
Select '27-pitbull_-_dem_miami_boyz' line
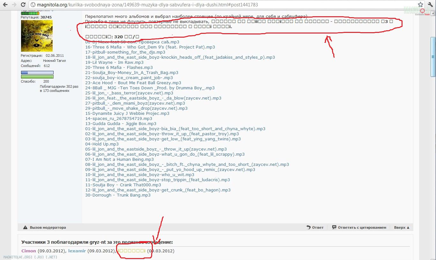coord(135,103)
